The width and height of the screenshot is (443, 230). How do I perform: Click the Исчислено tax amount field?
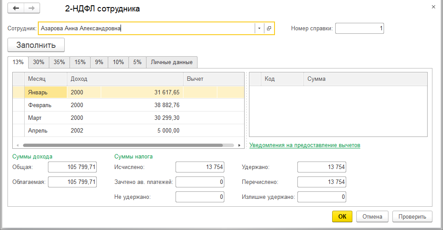coord(200,167)
